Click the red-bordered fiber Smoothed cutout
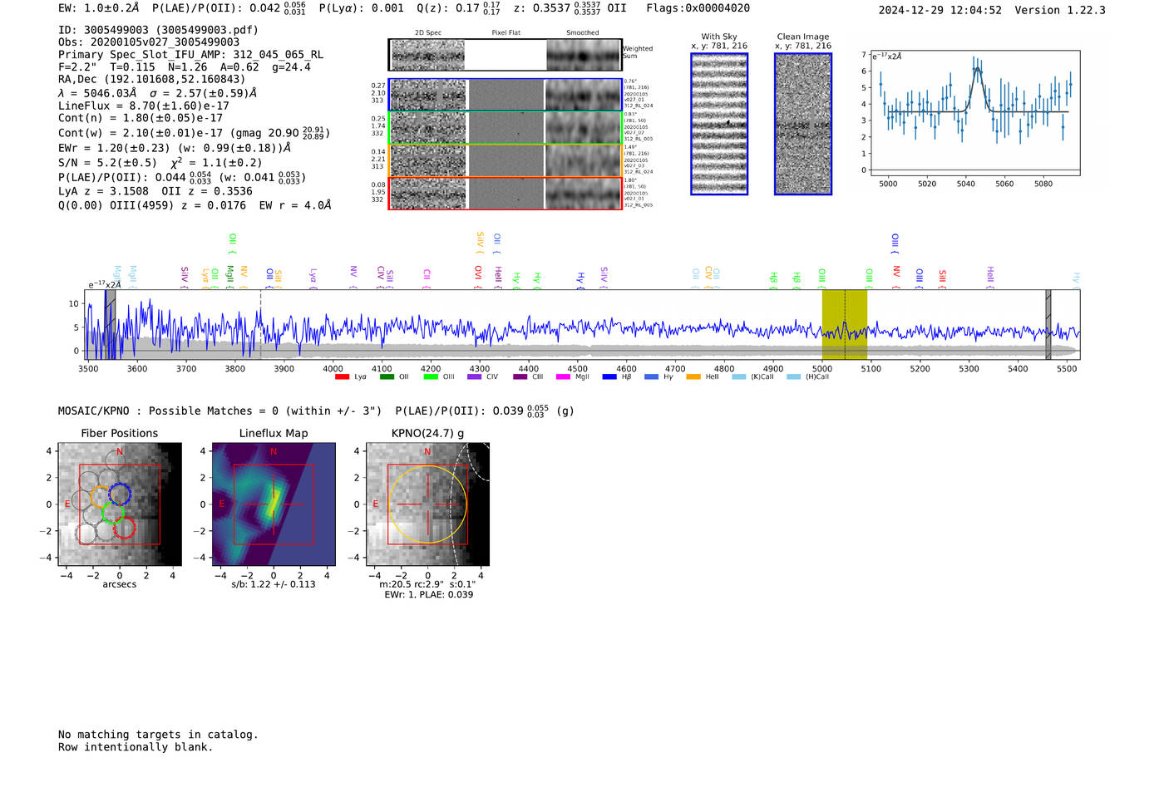This screenshot has width=1164, height=792. pyautogui.click(x=584, y=194)
